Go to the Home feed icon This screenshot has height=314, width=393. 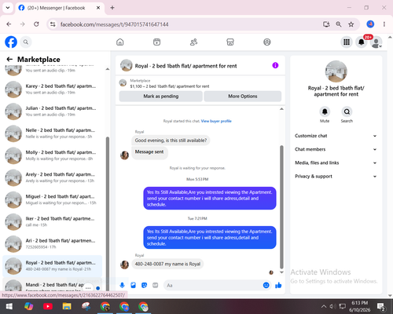pyautogui.click(x=120, y=42)
